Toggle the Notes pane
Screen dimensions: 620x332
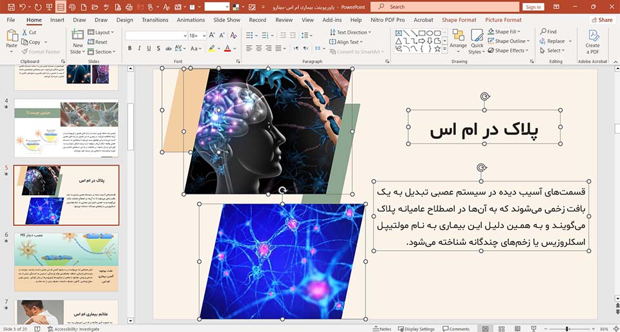click(382, 329)
